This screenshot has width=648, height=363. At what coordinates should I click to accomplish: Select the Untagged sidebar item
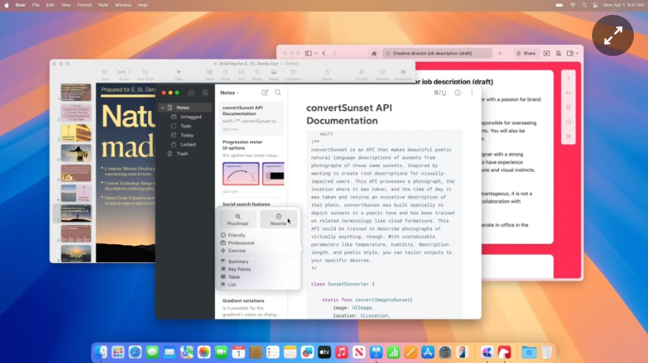click(190, 117)
